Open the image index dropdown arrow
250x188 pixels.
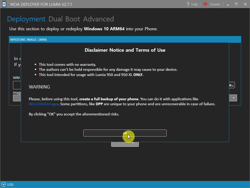(x=233, y=98)
